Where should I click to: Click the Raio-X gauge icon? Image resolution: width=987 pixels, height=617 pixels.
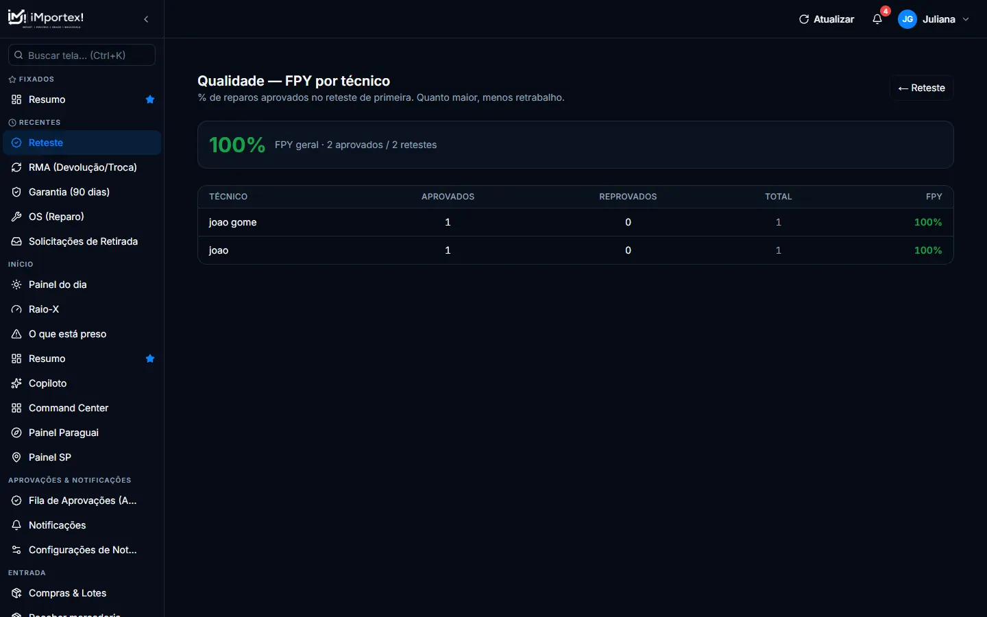click(x=16, y=309)
